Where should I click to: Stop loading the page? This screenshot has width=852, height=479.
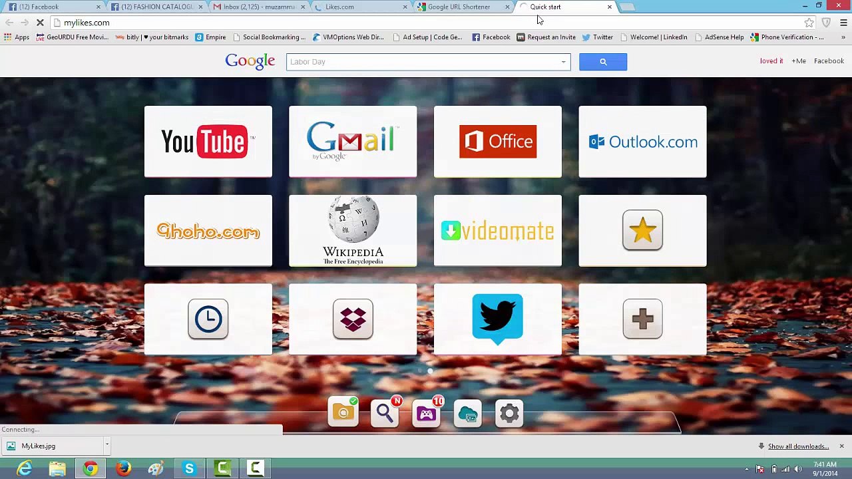(x=40, y=23)
